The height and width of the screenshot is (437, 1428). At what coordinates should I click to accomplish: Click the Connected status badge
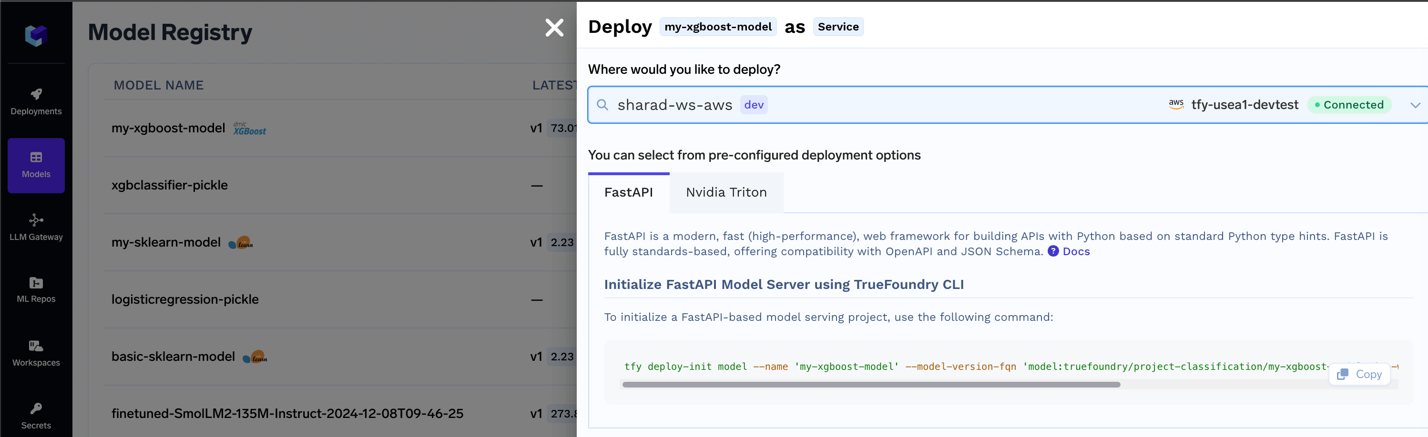click(1349, 105)
